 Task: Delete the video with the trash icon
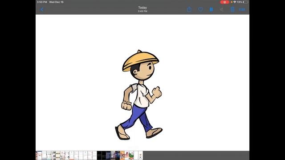[232, 9]
